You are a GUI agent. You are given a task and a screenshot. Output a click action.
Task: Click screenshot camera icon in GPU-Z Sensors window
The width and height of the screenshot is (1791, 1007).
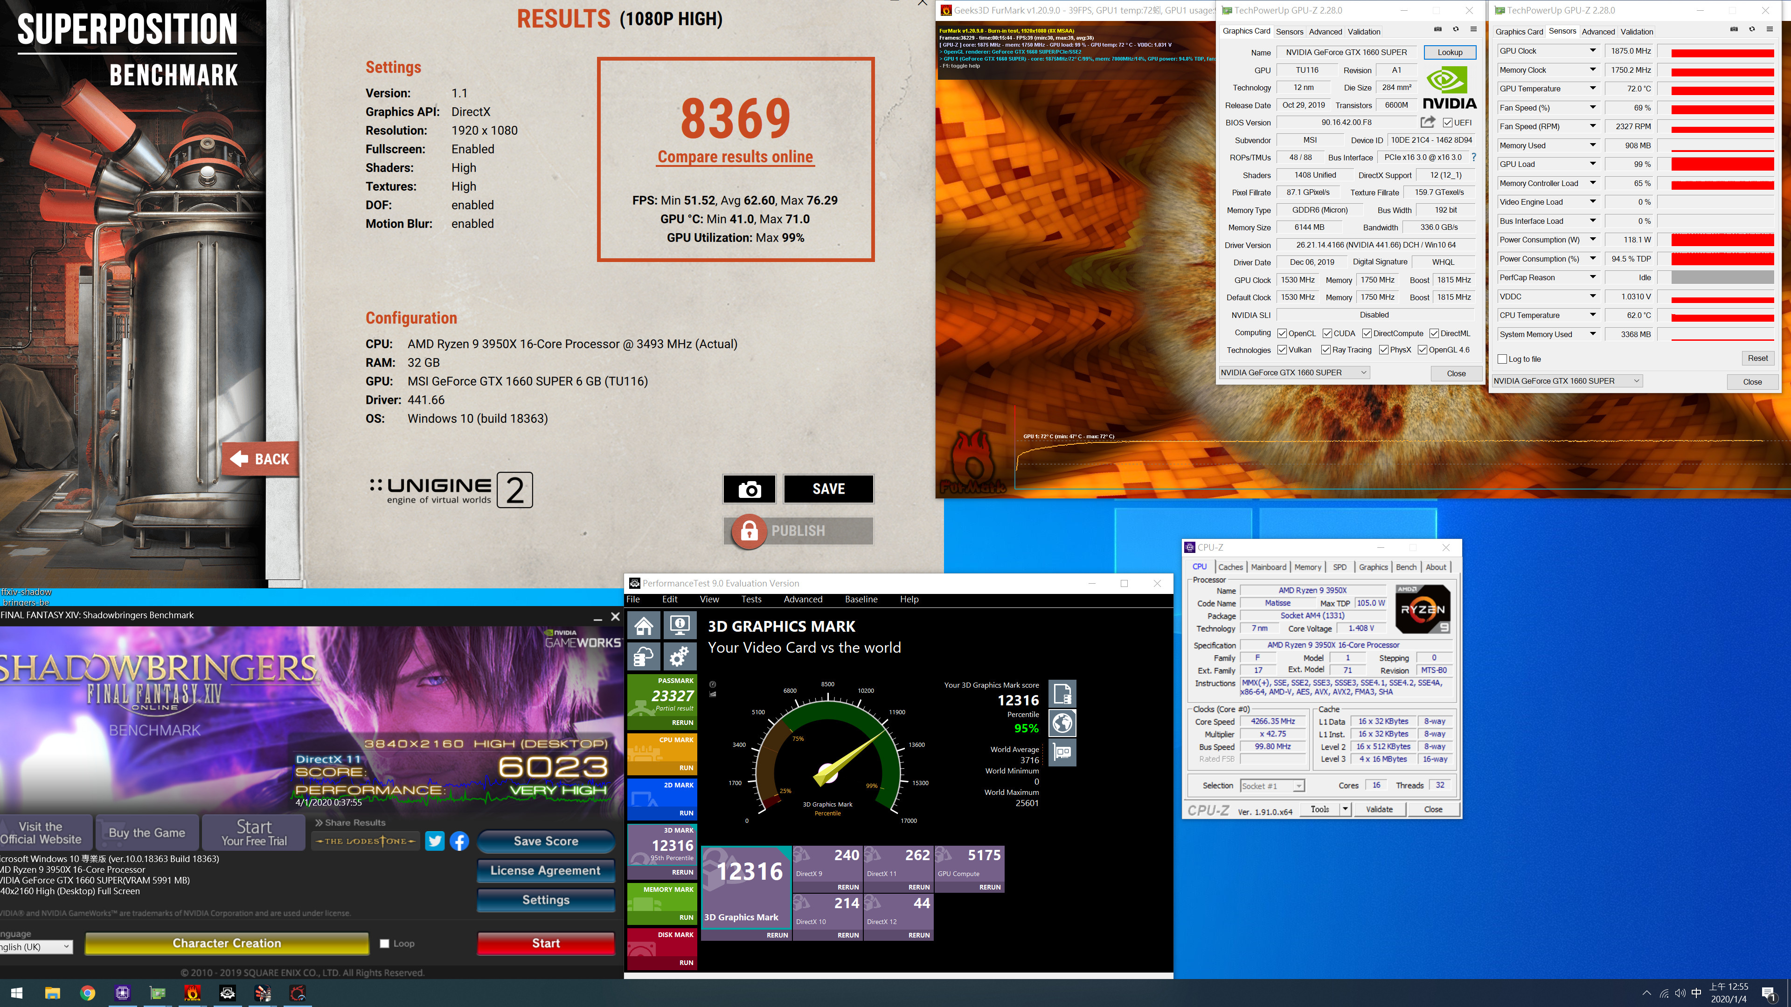pyautogui.click(x=1734, y=29)
